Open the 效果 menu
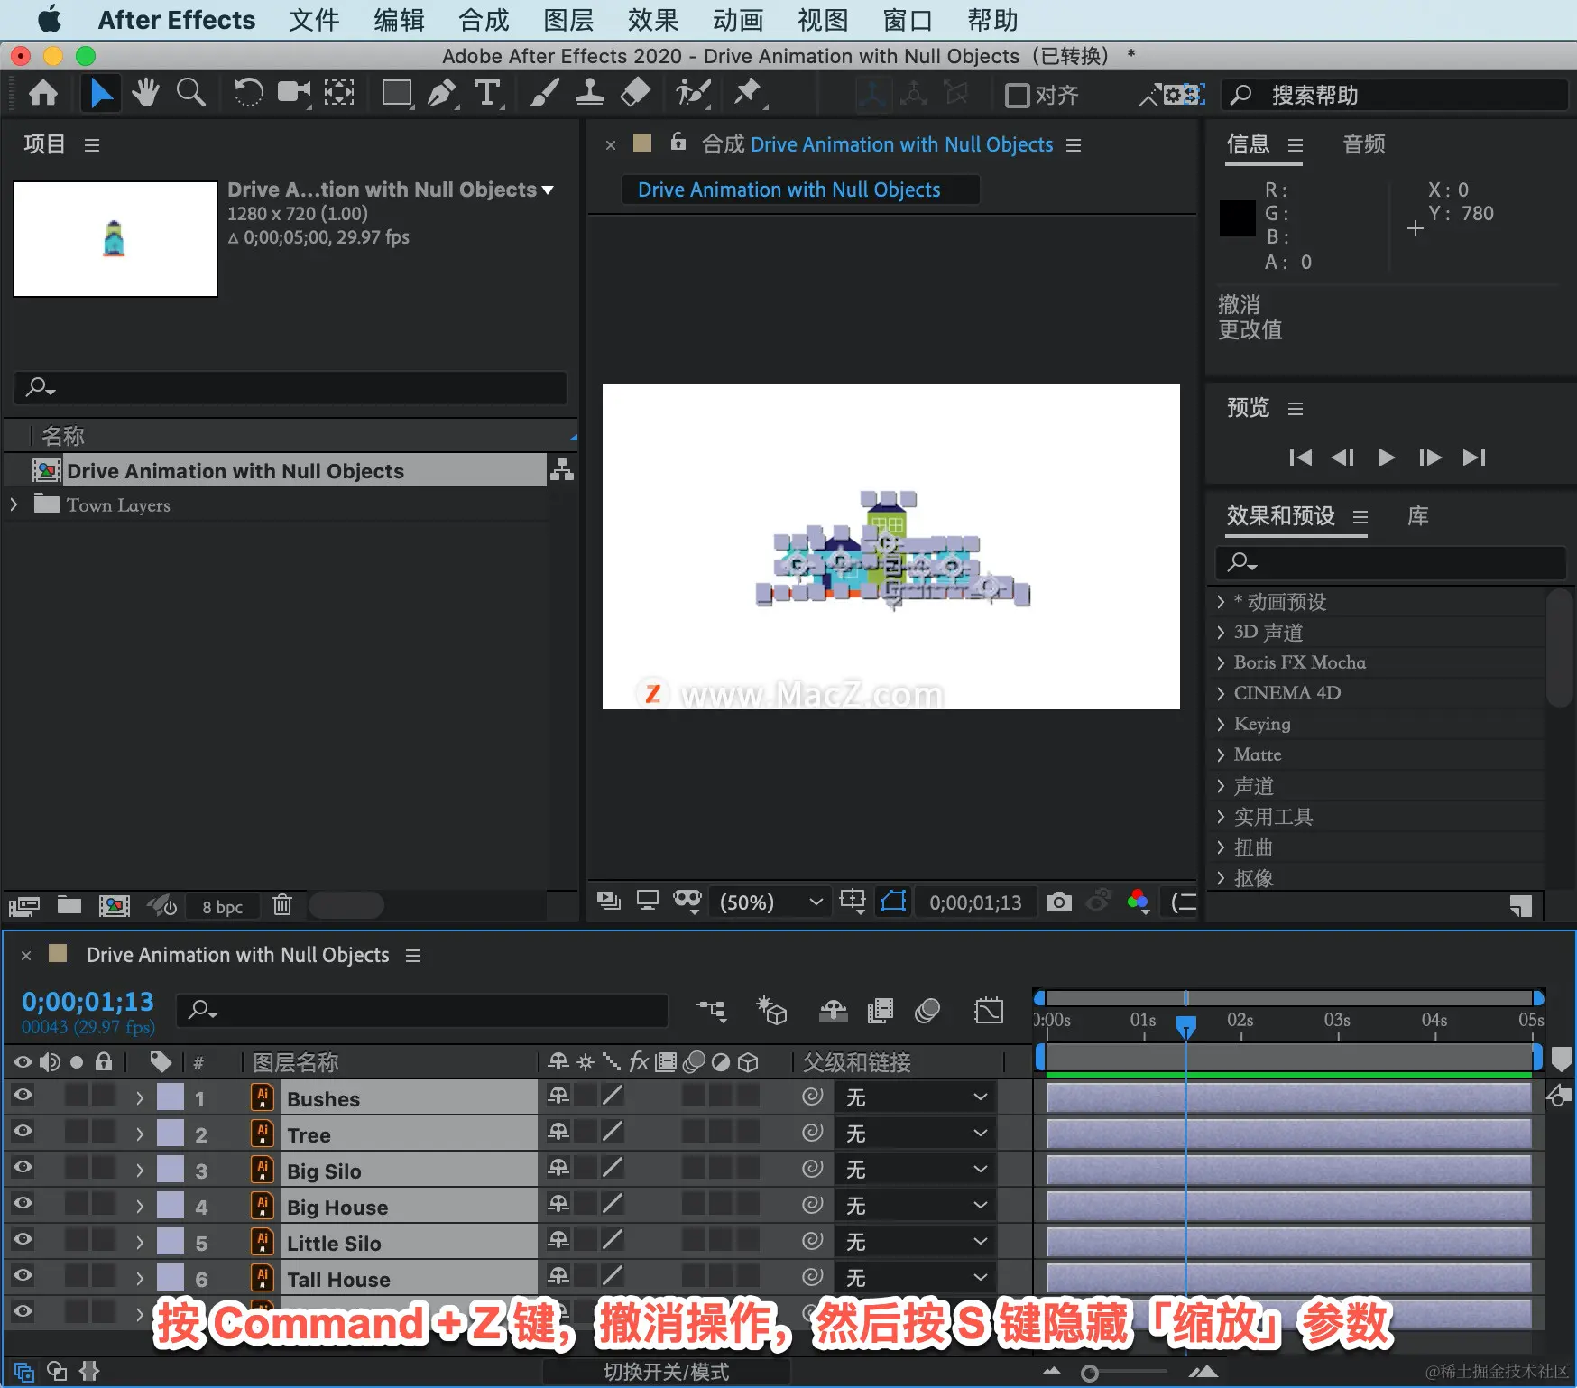1577x1388 pixels. 653,20
